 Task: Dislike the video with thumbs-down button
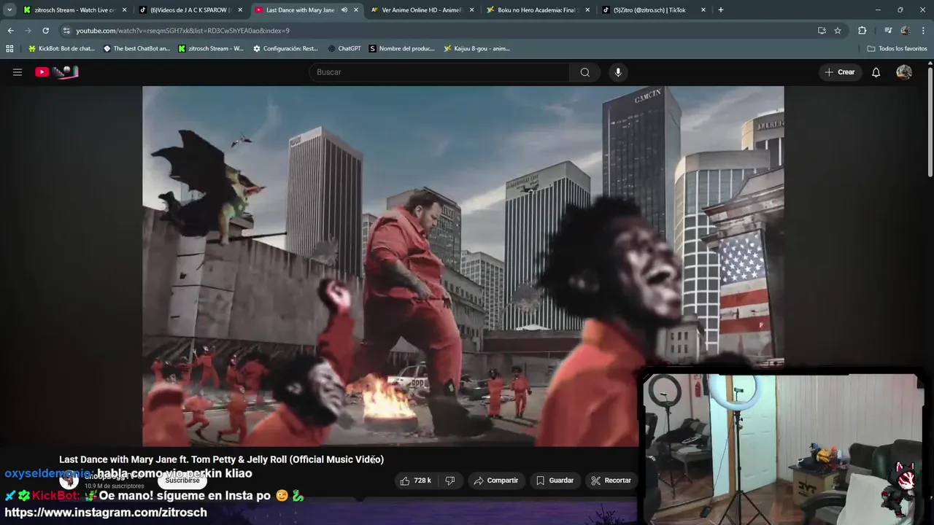coord(450,481)
